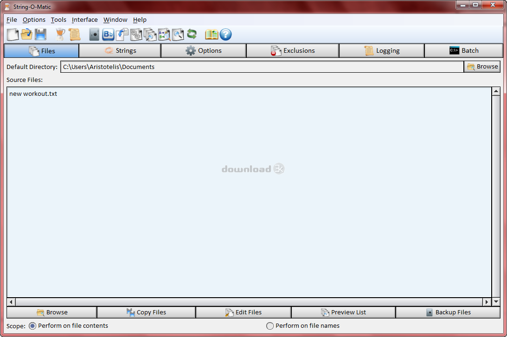Minimize the String-O-Matic window

click(463, 5)
